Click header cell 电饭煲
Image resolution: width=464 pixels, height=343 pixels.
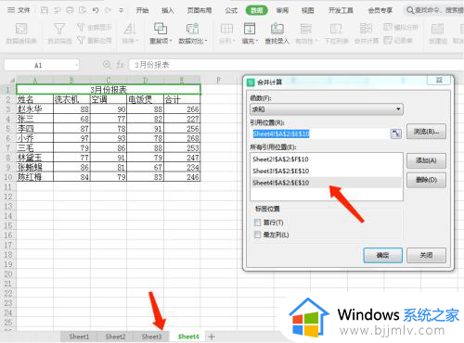point(145,99)
